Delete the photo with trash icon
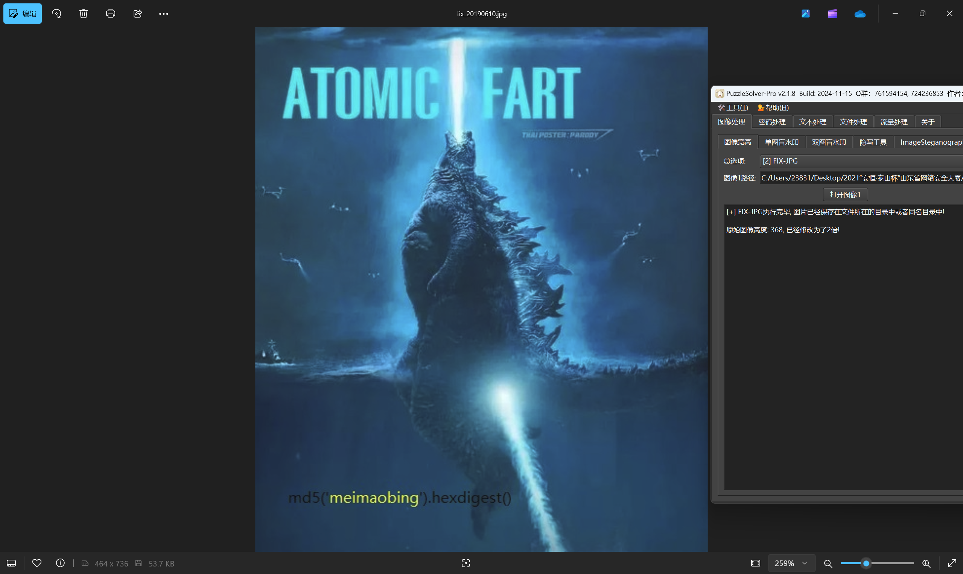 [x=84, y=14]
